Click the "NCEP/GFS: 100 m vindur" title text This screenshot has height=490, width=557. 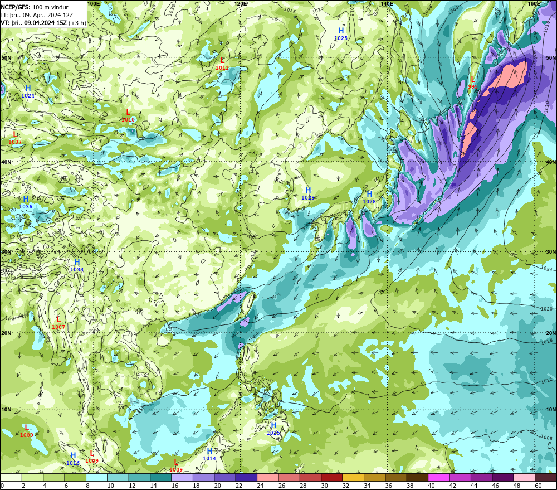click(35, 7)
